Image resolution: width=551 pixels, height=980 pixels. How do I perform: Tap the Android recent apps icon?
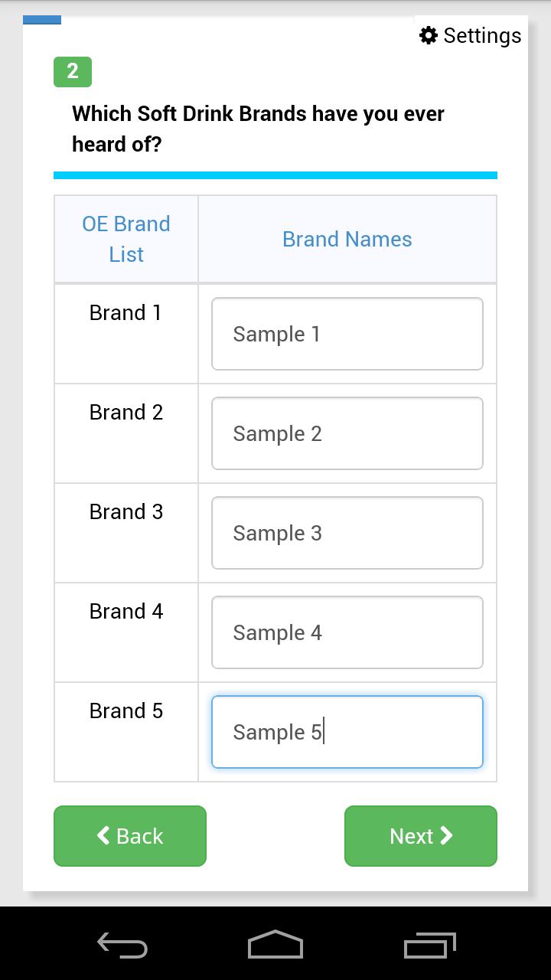tap(429, 945)
